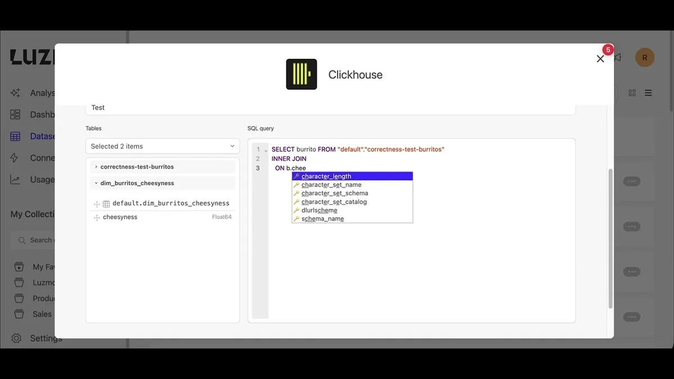Viewport: 674px width, 379px height.
Task: Click the key icon beside character_set_catalog
Action: [297, 202]
